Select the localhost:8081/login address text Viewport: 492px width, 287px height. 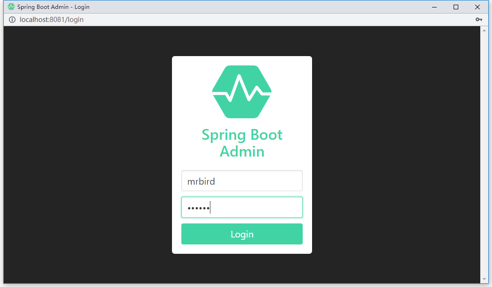(x=52, y=20)
